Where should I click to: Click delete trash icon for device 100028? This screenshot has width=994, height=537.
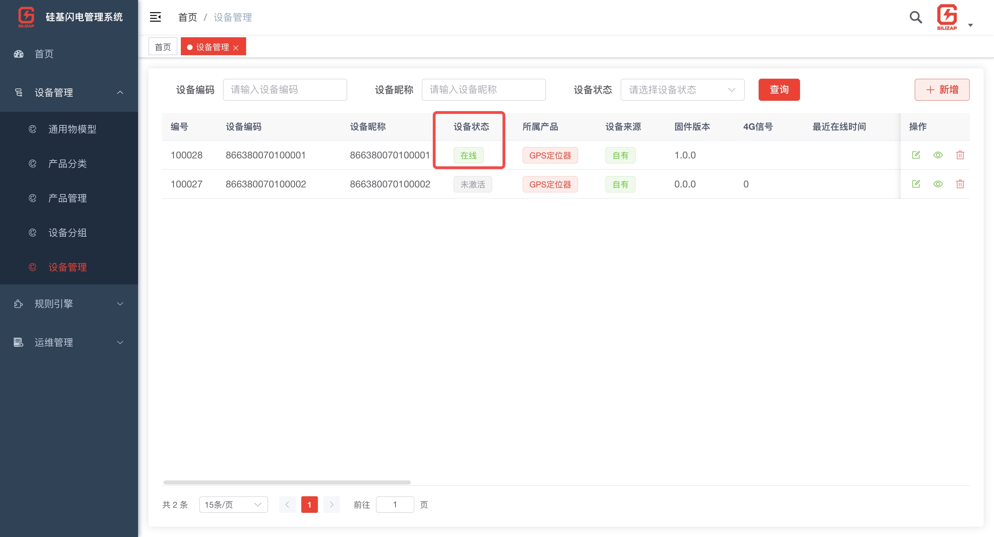tap(960, 155)
